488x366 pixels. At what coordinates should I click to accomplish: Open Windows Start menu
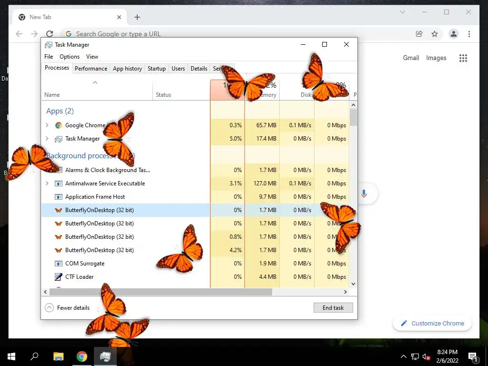click(x=11, y=356)
